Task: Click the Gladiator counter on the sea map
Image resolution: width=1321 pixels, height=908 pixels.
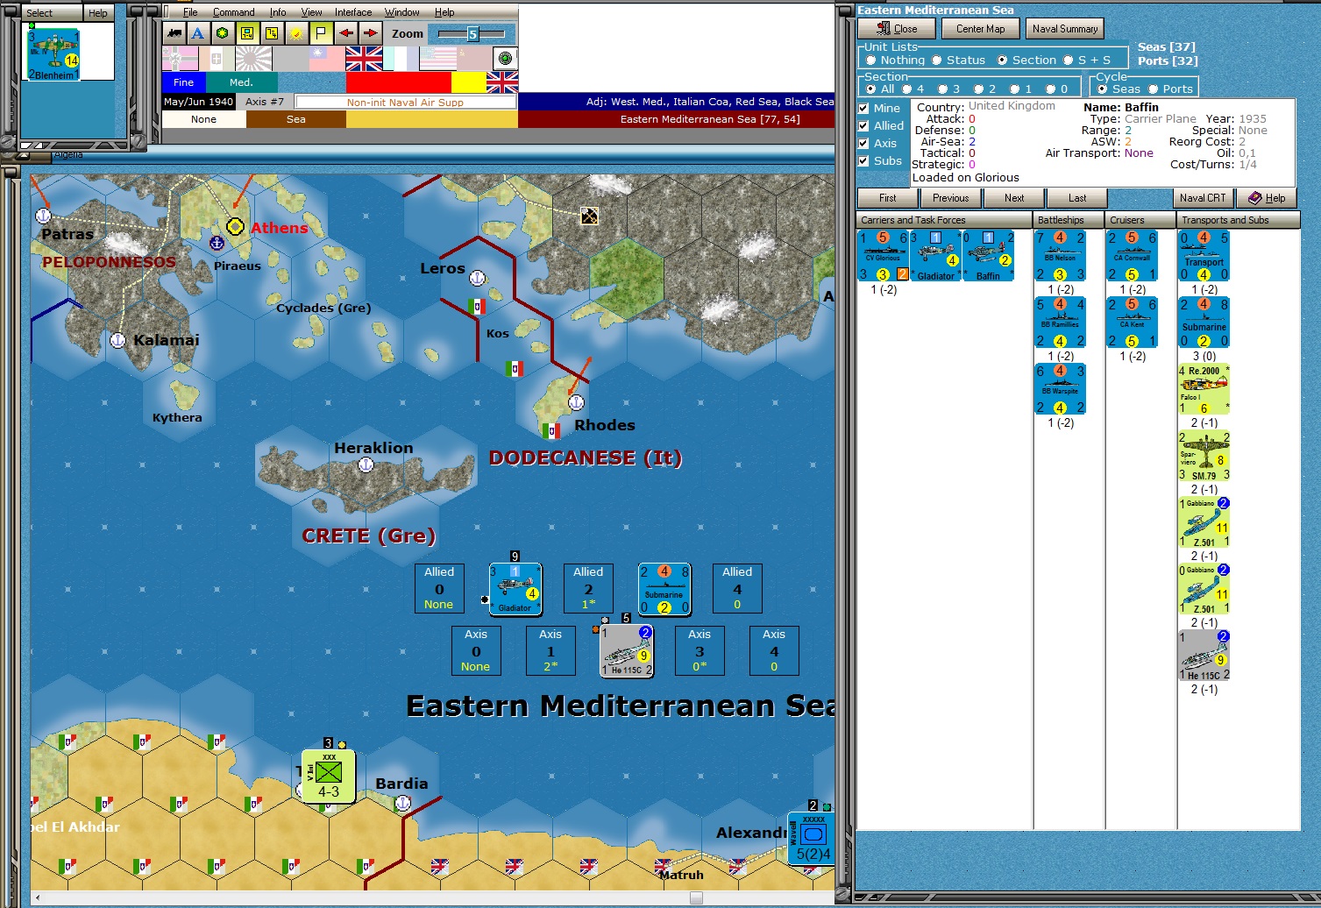Action: [515, 589]
